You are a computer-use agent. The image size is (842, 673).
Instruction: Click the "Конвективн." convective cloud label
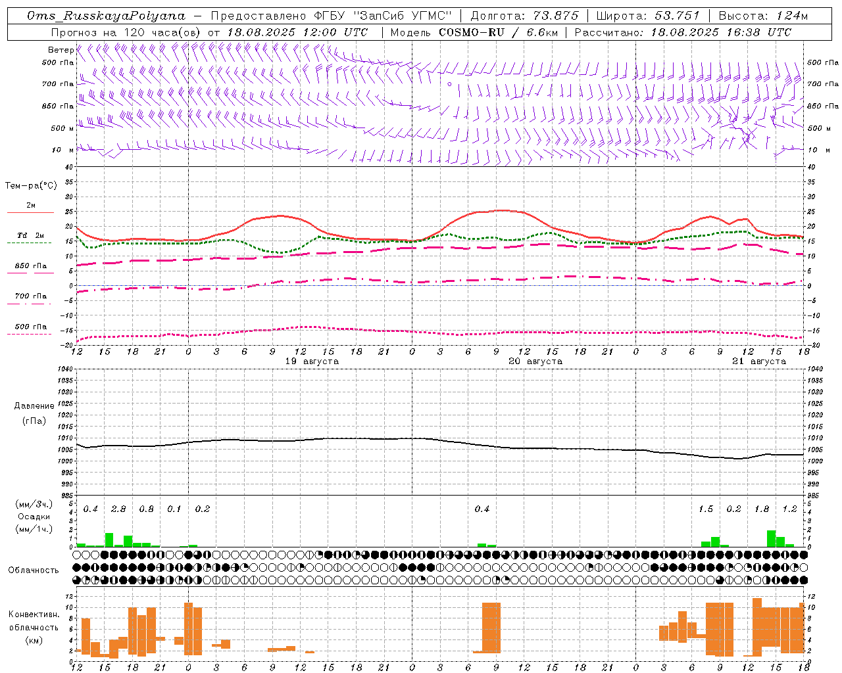point(34,615)
